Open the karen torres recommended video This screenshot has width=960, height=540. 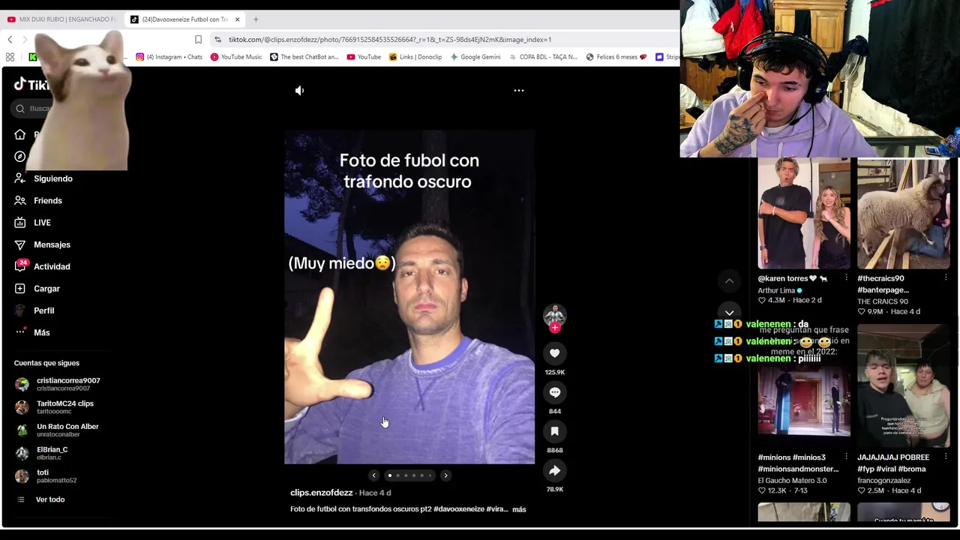pyautogui.click(x=804, y=214)
